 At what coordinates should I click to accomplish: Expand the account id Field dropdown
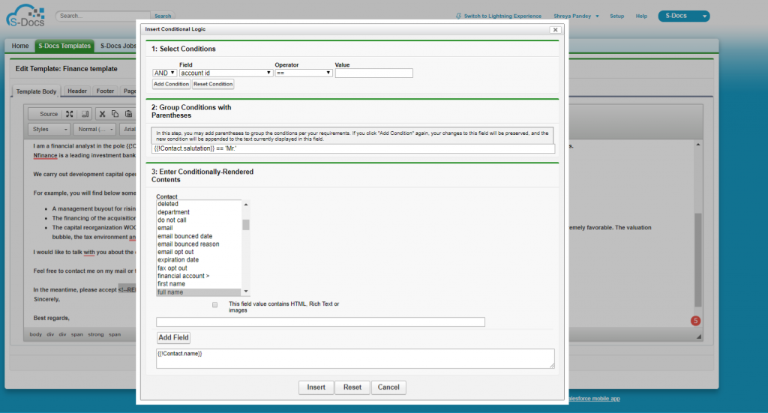pyautogui.click(x=226, y=73)
